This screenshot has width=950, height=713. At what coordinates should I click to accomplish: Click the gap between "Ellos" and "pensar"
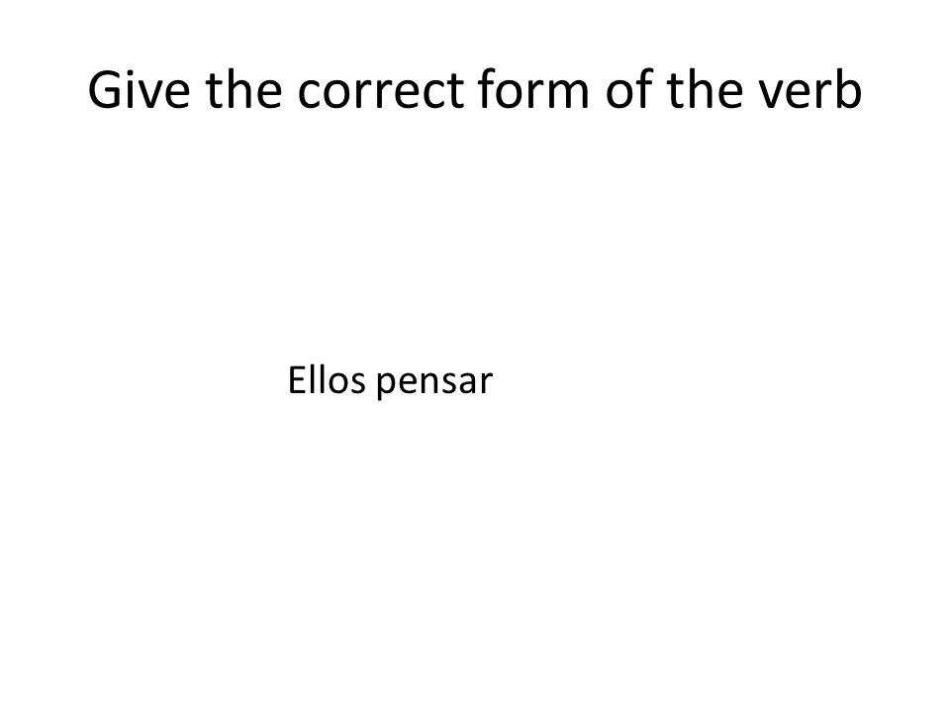pos(371,382)
